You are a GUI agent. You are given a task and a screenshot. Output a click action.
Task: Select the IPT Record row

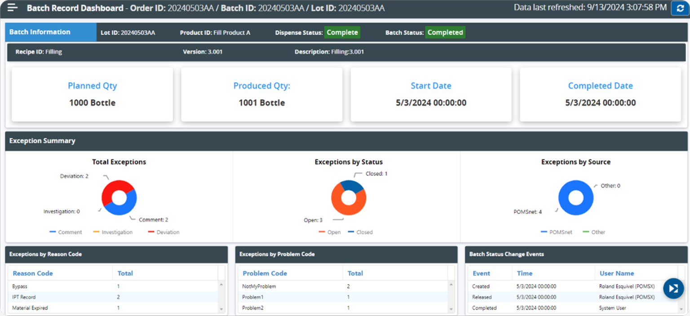click(24, 297)
